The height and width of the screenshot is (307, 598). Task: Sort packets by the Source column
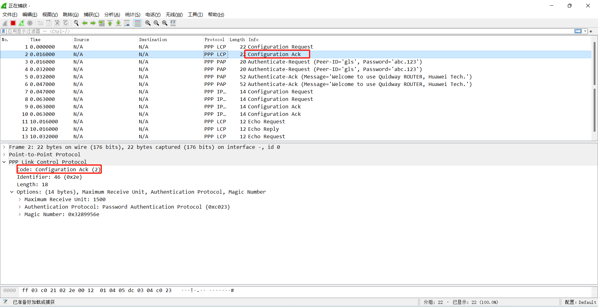[105, 40]
